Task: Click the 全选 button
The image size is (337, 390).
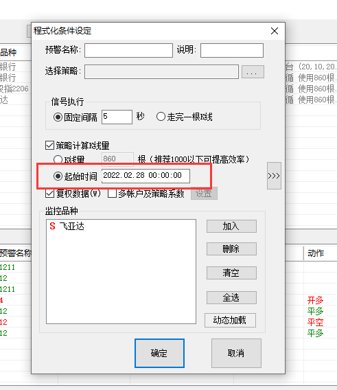Action: (231, 297)
